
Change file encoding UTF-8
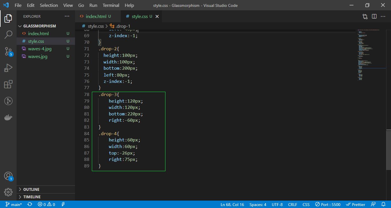coord(277,204)
